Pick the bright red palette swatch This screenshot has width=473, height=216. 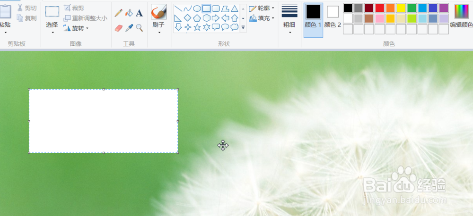click(379, 8)
